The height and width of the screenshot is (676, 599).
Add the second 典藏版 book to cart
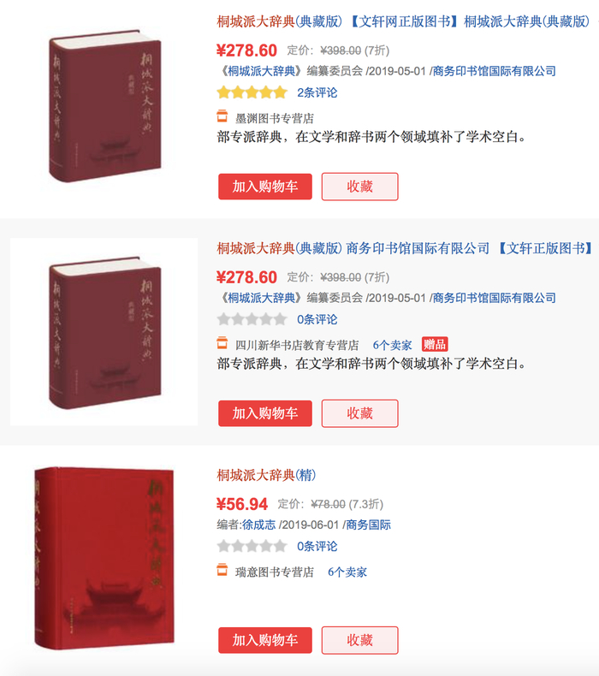265,413
